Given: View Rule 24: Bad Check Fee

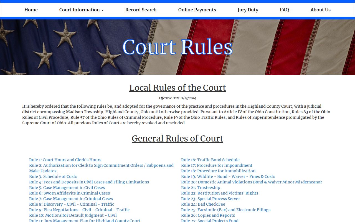Looking at the screenshot, I should (x=203, y=204).
